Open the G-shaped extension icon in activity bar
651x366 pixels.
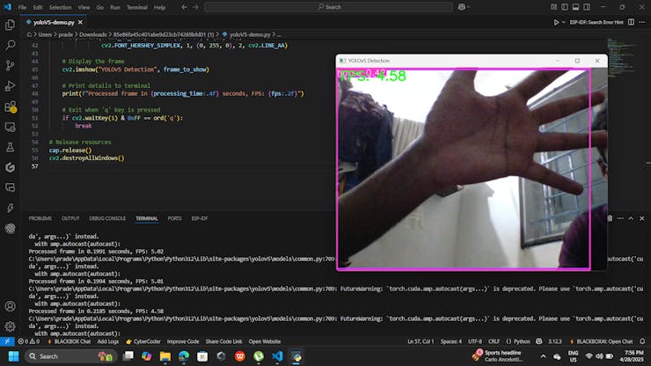(x=10, y=167)
